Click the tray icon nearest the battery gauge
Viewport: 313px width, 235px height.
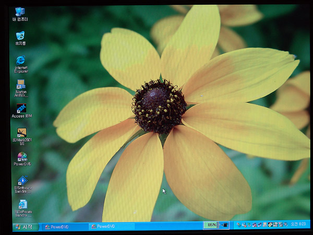(x=239, y=225)
